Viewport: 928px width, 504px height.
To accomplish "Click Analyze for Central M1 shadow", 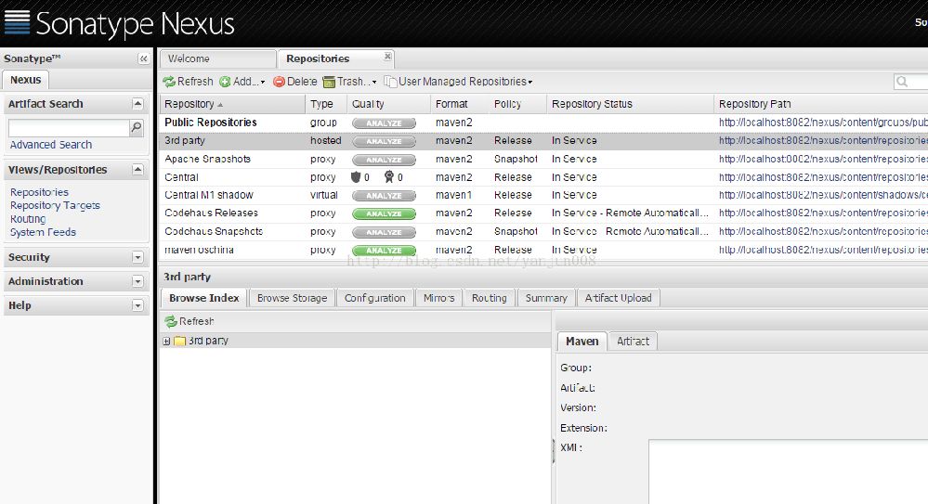I will [384, 196].
